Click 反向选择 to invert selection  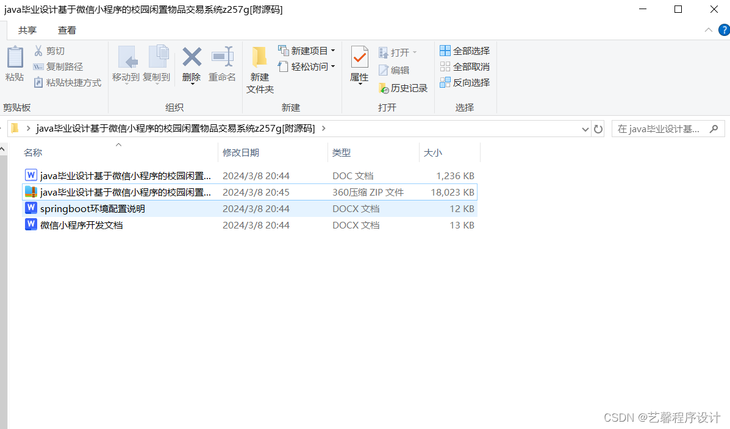click(465, 82)
